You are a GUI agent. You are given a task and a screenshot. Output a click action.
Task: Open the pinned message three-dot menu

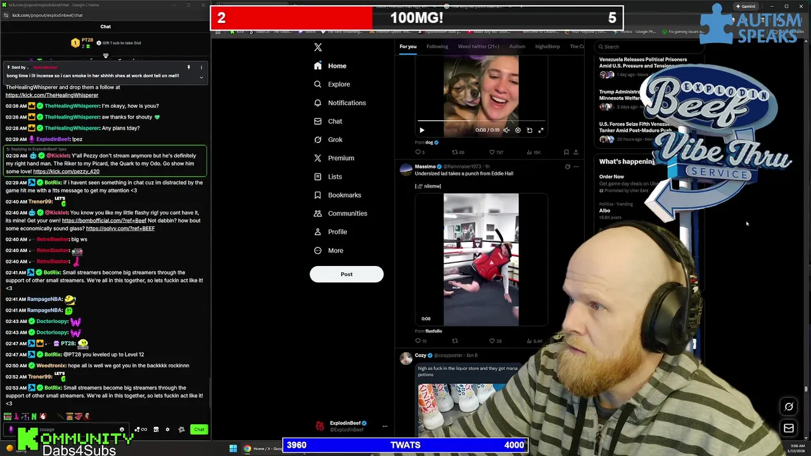pos(201,67)
